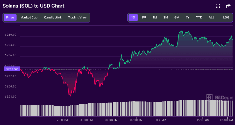The width and height of the screenshot is (235, 125).
Task: Open the TradingView chart tab
Action: (x=77, y=18)
